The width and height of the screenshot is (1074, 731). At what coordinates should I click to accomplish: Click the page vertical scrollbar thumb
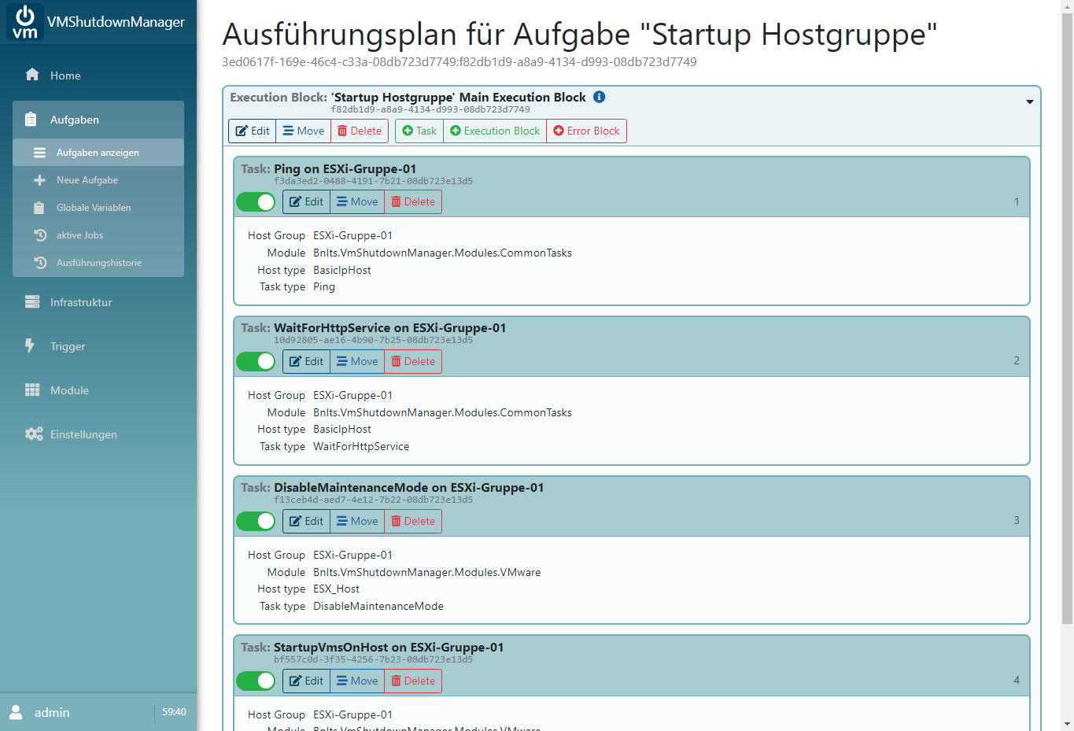click(x=1067, y=319)
